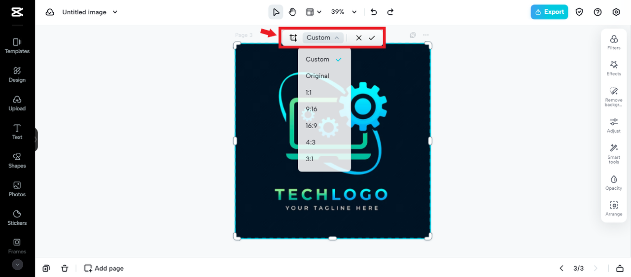
Task: Choose the Original crop ratio option
Action: (x=324, y=76)
